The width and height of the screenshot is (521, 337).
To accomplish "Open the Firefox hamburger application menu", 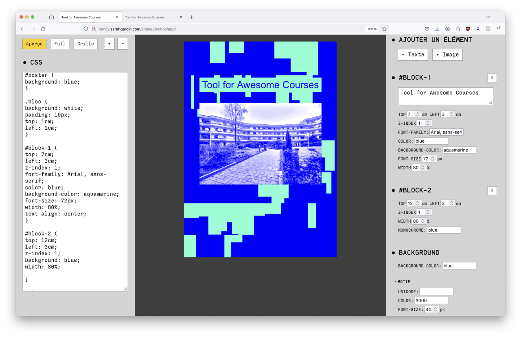I will pos(498,29).
